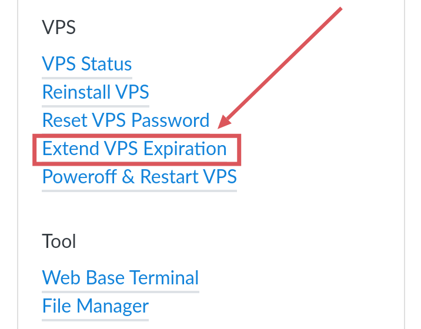Launch the Web Base Terminal link
This screenshot has width=421, height=329.
click(121, 277)
